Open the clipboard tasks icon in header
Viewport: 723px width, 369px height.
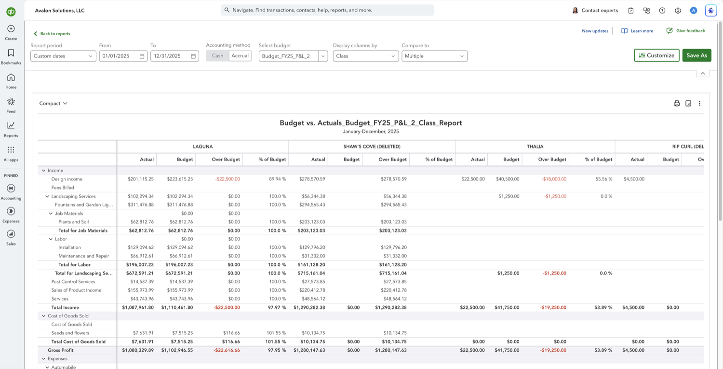[631, 11]
